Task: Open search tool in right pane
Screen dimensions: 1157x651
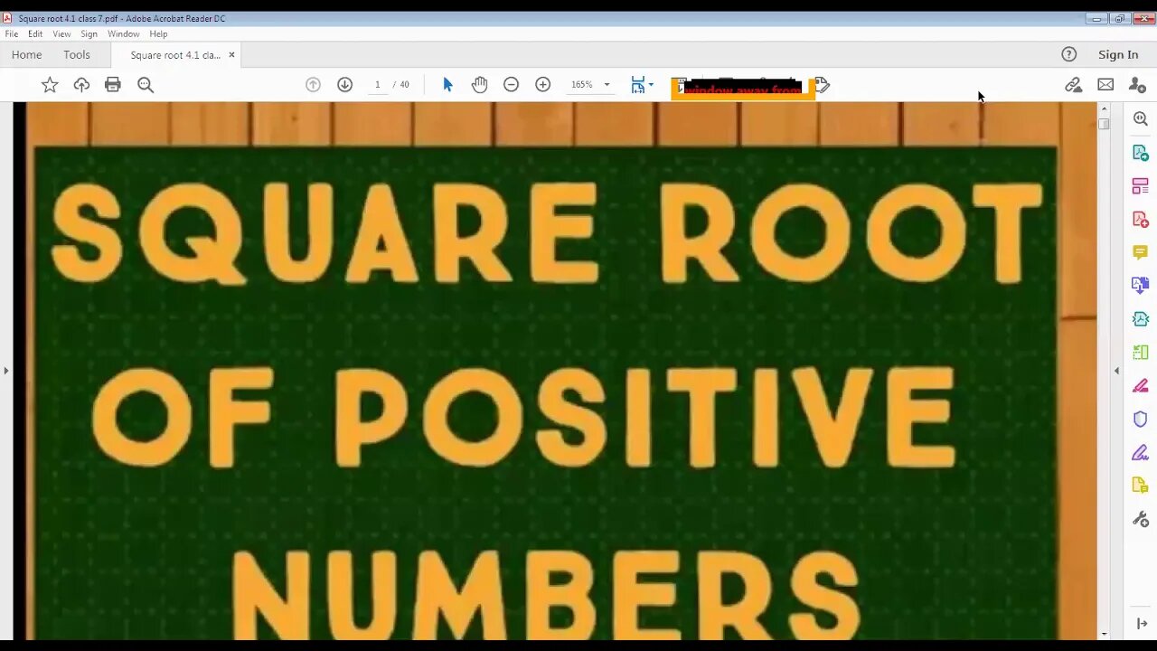Action: coord(1141,119)
